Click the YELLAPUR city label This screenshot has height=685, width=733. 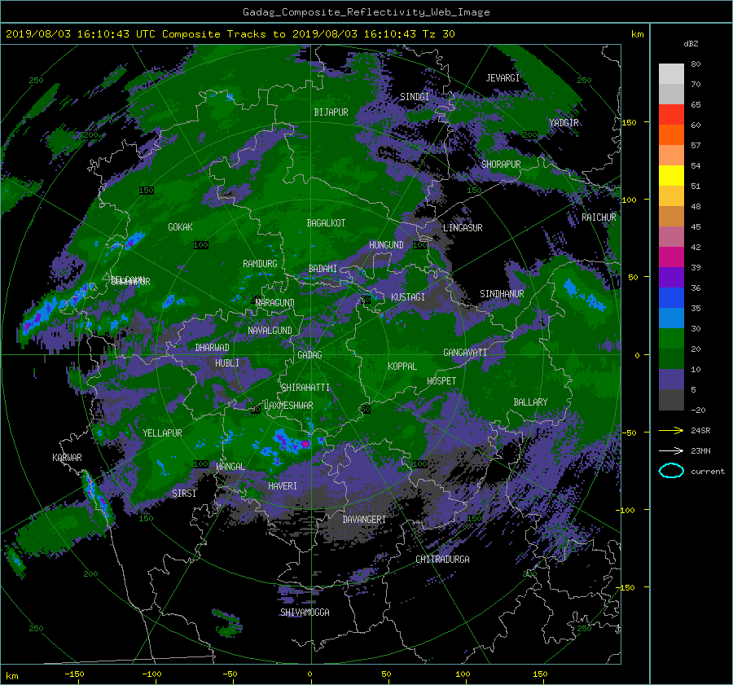coord(162,433)
